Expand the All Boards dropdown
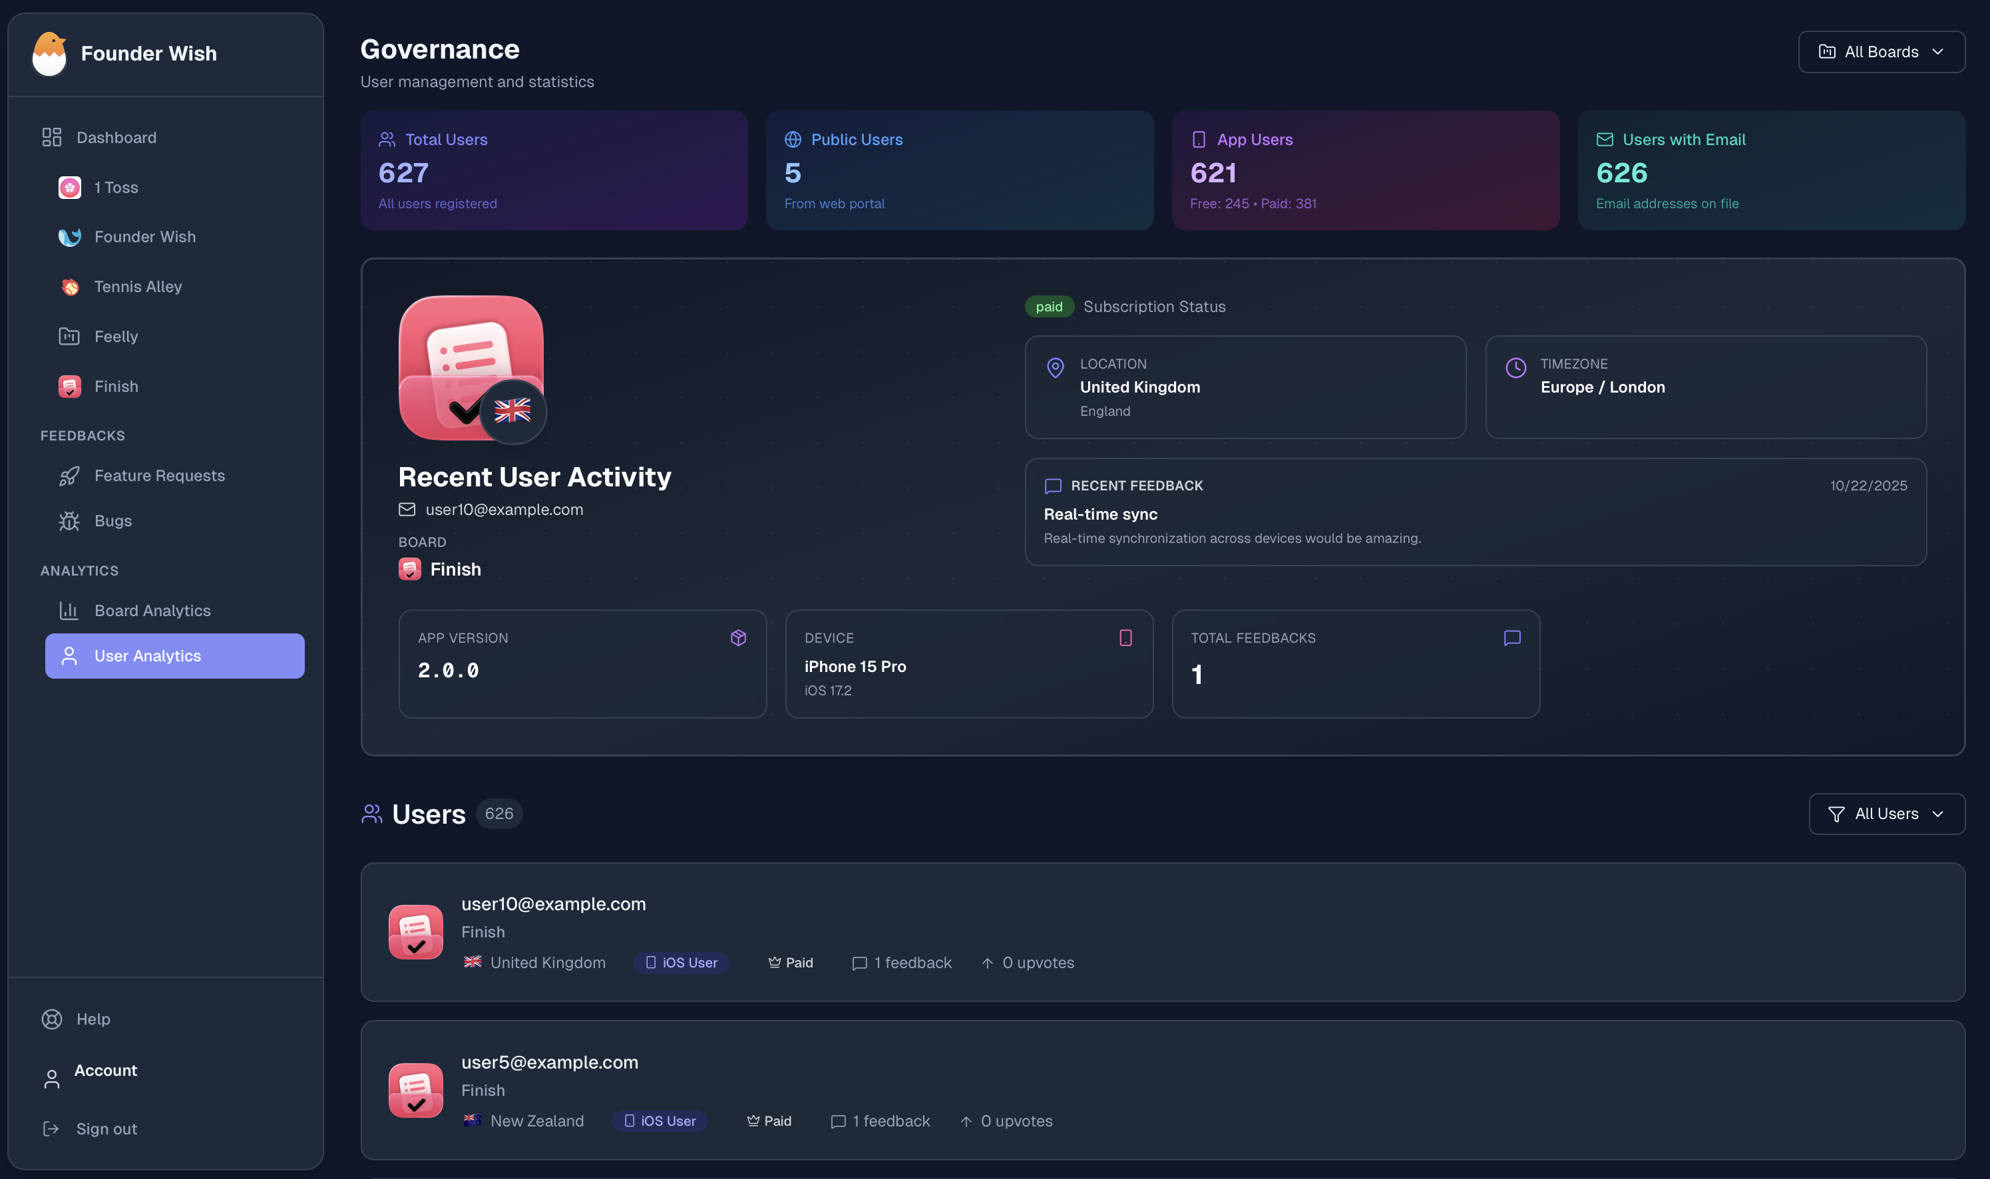This screenshot has width=1990, height=1179. 1881,52
